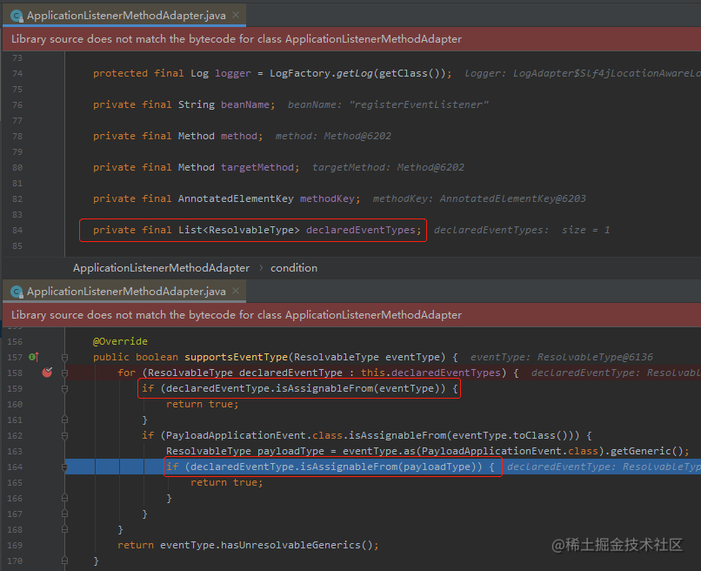Click PayloadApplicationEvent on line 162

click(236, 435)
